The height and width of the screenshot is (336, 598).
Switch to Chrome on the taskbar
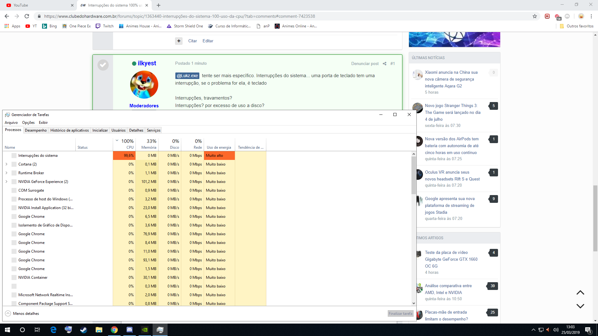tap(114, 330)
